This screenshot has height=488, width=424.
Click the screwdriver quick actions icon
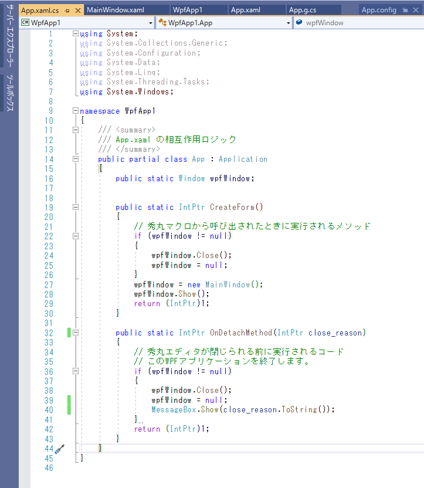pyautogui.click(x=59, y=449)
